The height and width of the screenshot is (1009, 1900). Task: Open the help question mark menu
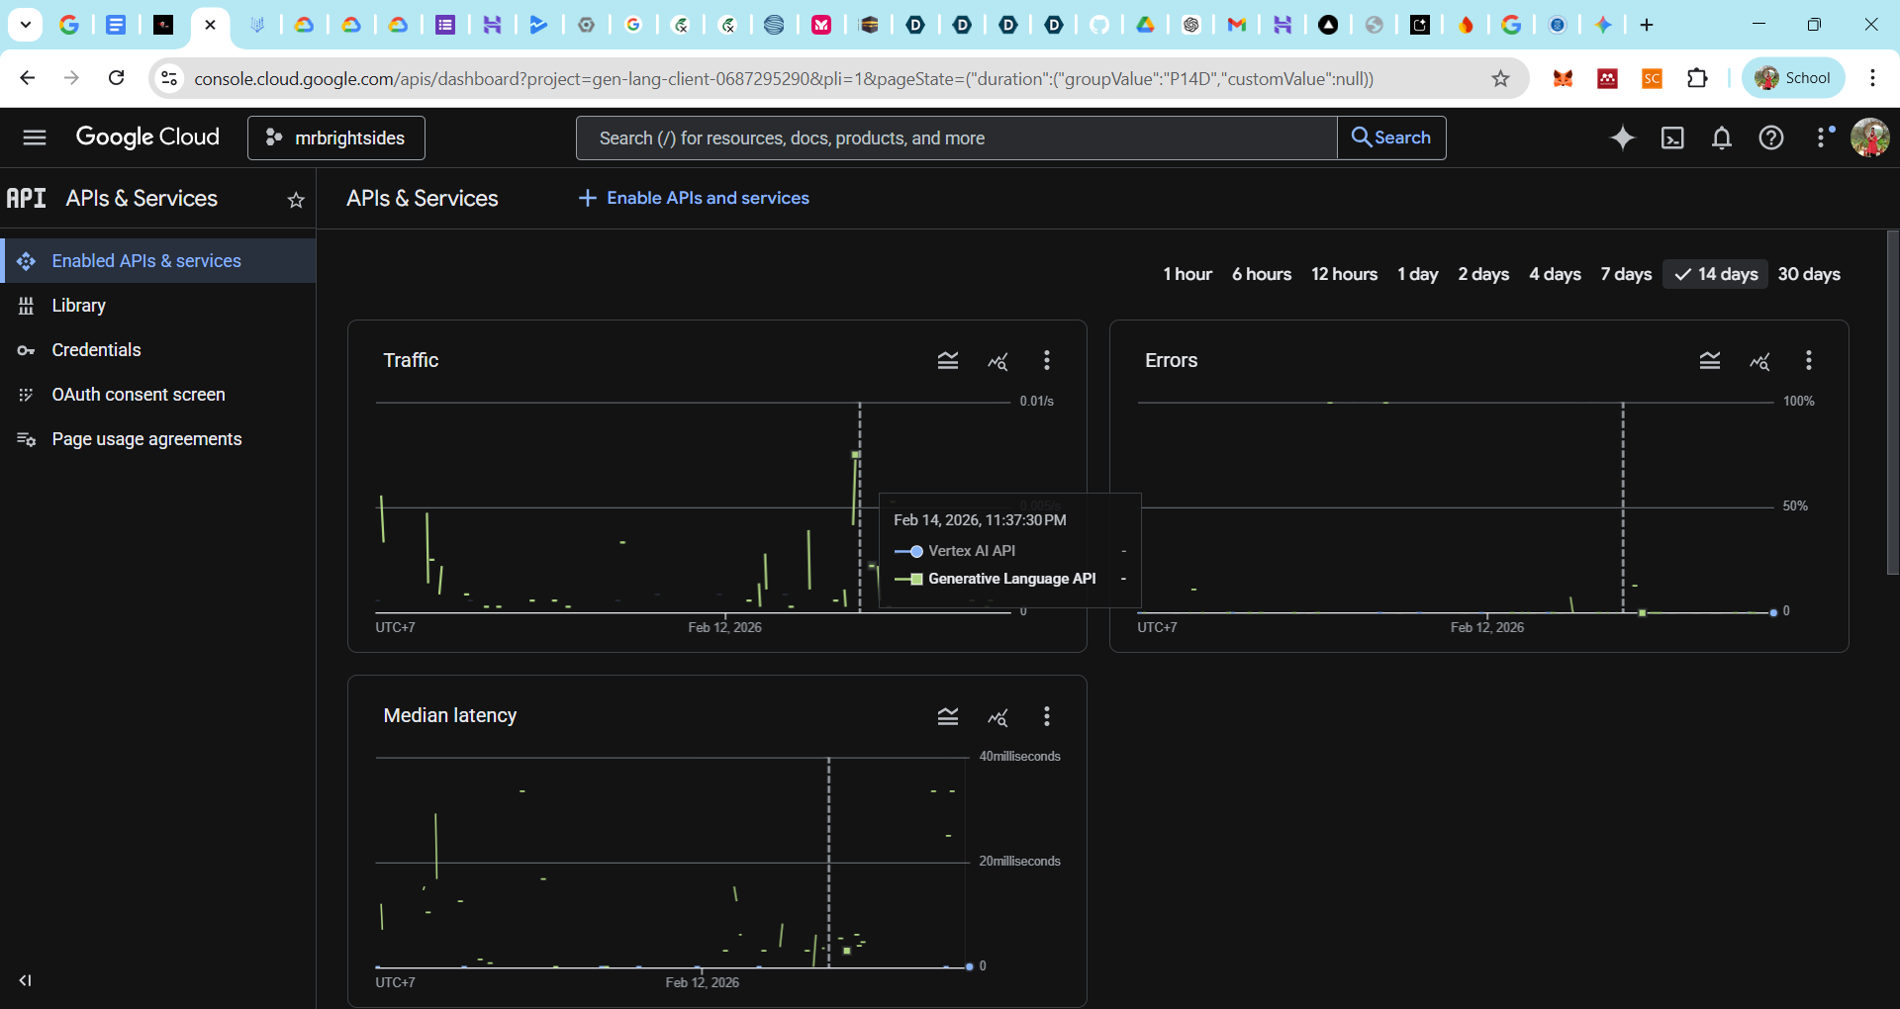1771,138
